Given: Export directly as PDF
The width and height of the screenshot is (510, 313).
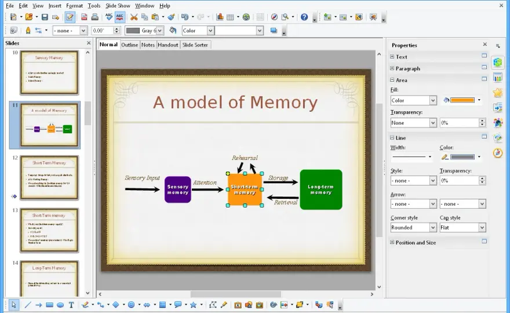Looking at the screenshot, I should [x=84, y=17].
